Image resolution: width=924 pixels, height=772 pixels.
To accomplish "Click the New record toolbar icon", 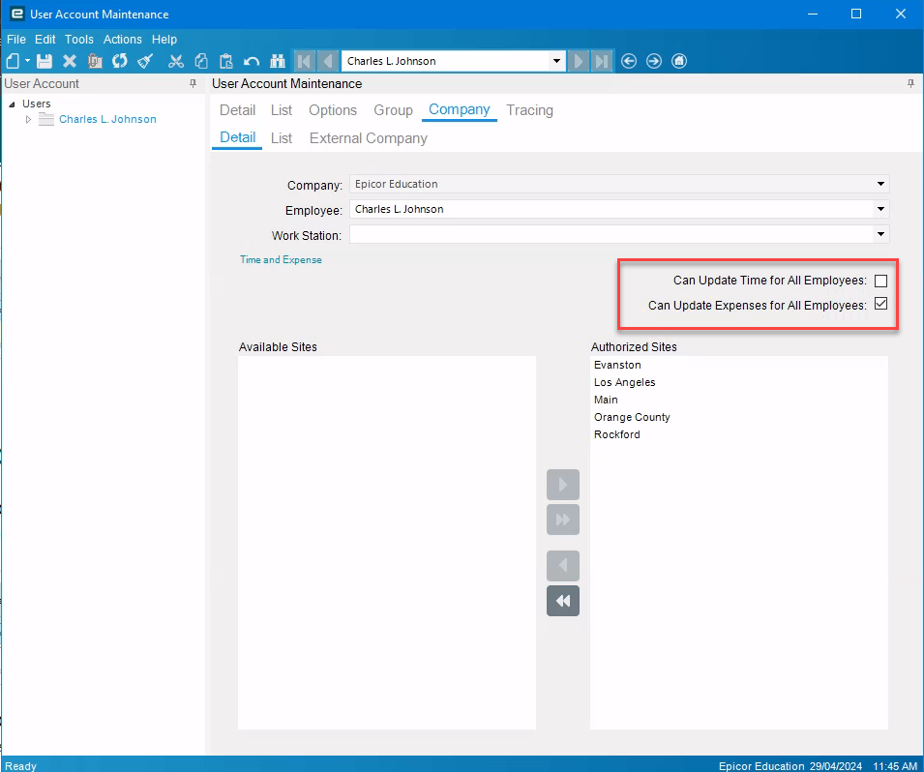I will (13, 61).
